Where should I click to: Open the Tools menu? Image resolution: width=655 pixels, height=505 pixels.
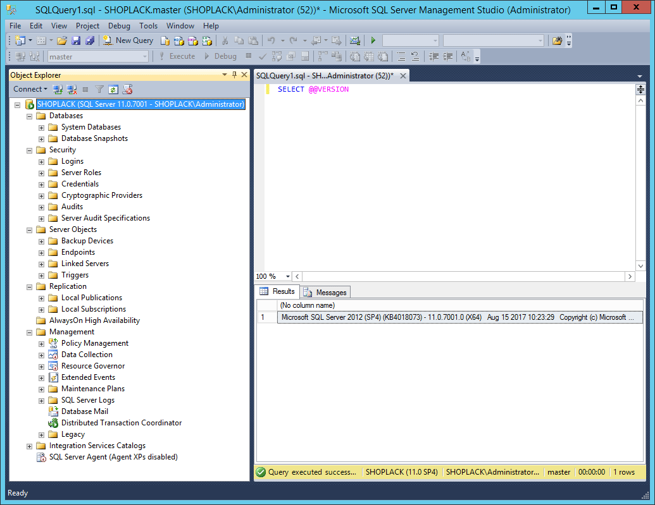click(148, 26)
